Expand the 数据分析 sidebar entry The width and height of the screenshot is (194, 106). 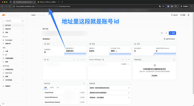13,44
